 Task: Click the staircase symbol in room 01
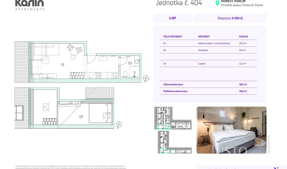77,75
